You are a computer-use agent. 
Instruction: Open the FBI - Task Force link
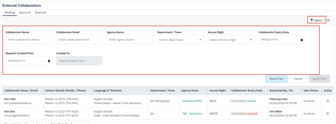192,114
